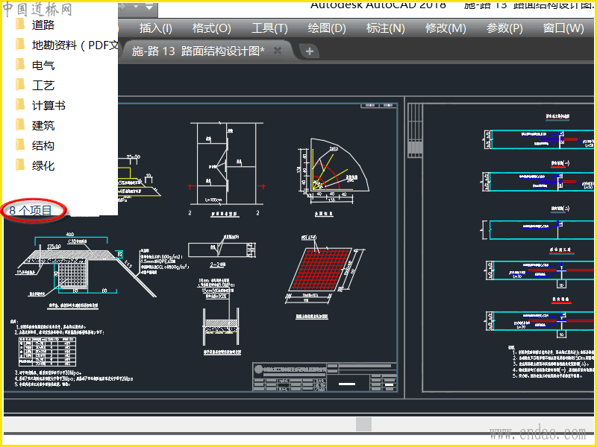Add a new drawing tab with plus button
Viewport: 597px width, 447px height.
pyautogui.click(x=310, y=51)
